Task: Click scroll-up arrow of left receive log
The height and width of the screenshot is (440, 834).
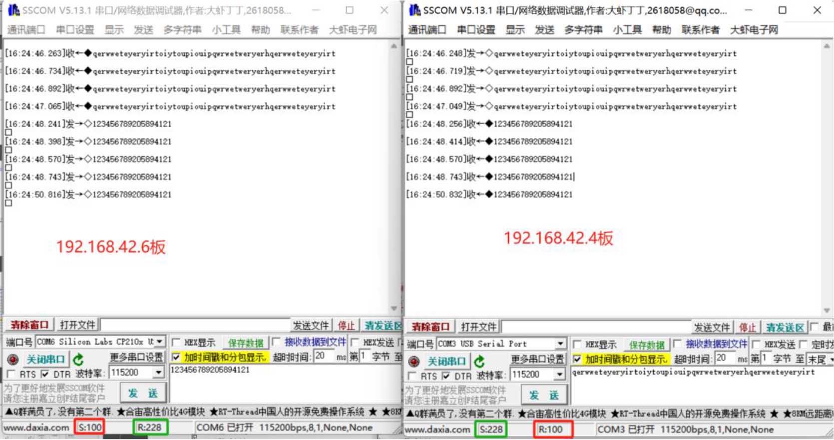Action: tap(394, 46)
